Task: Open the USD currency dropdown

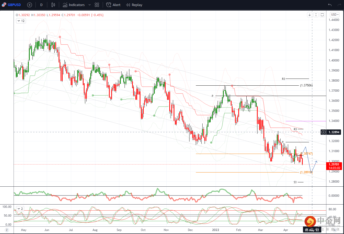Action: tap(335, 15)
